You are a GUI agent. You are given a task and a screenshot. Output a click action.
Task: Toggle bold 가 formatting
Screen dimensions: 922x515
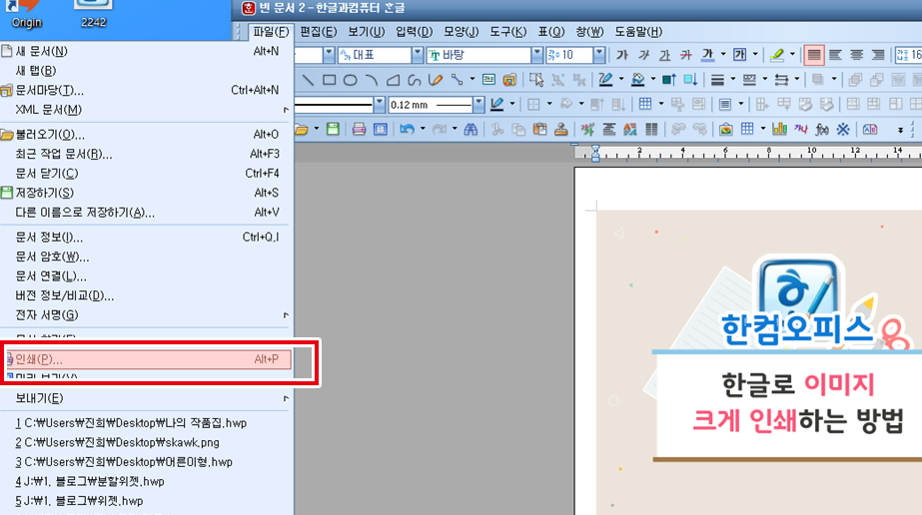coord(622,55)
